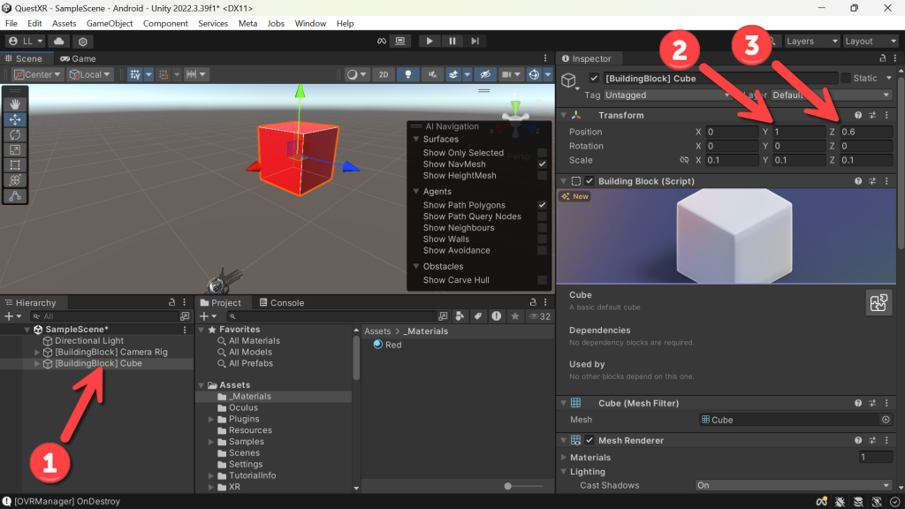The image size is (905, 509).
Task: Switch to the Game tab
Action: (x=78, y=58)
